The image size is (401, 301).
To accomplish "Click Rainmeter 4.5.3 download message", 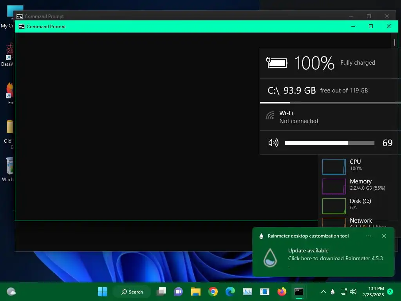I will pos(335,258).
